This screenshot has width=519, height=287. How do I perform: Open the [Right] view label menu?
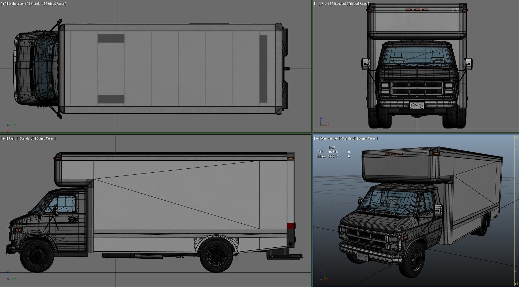[x=12, y=138]
